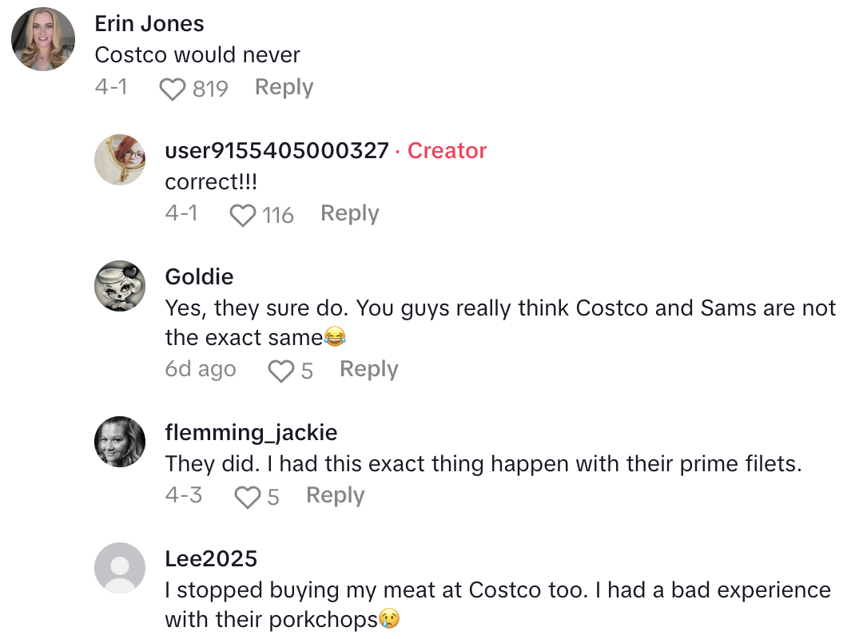The height and width of the screenshot is (639, 855).
Task: Like Erin Jones's comment with the heart
Action: click(172, 89)
